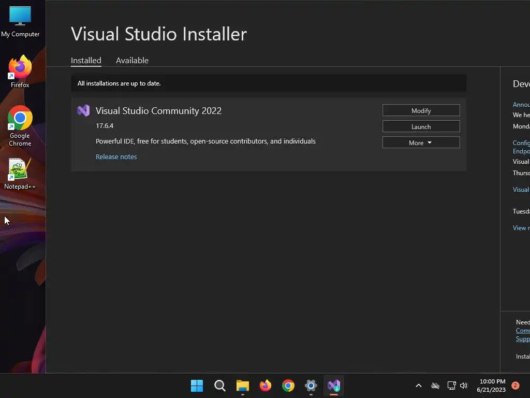
Task: Click the version number 17.6.4
Action: 105,125
